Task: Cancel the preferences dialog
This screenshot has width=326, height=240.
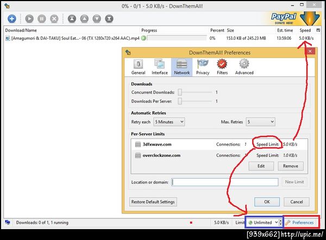Action: pyautogui.click(x=297, y=202)
